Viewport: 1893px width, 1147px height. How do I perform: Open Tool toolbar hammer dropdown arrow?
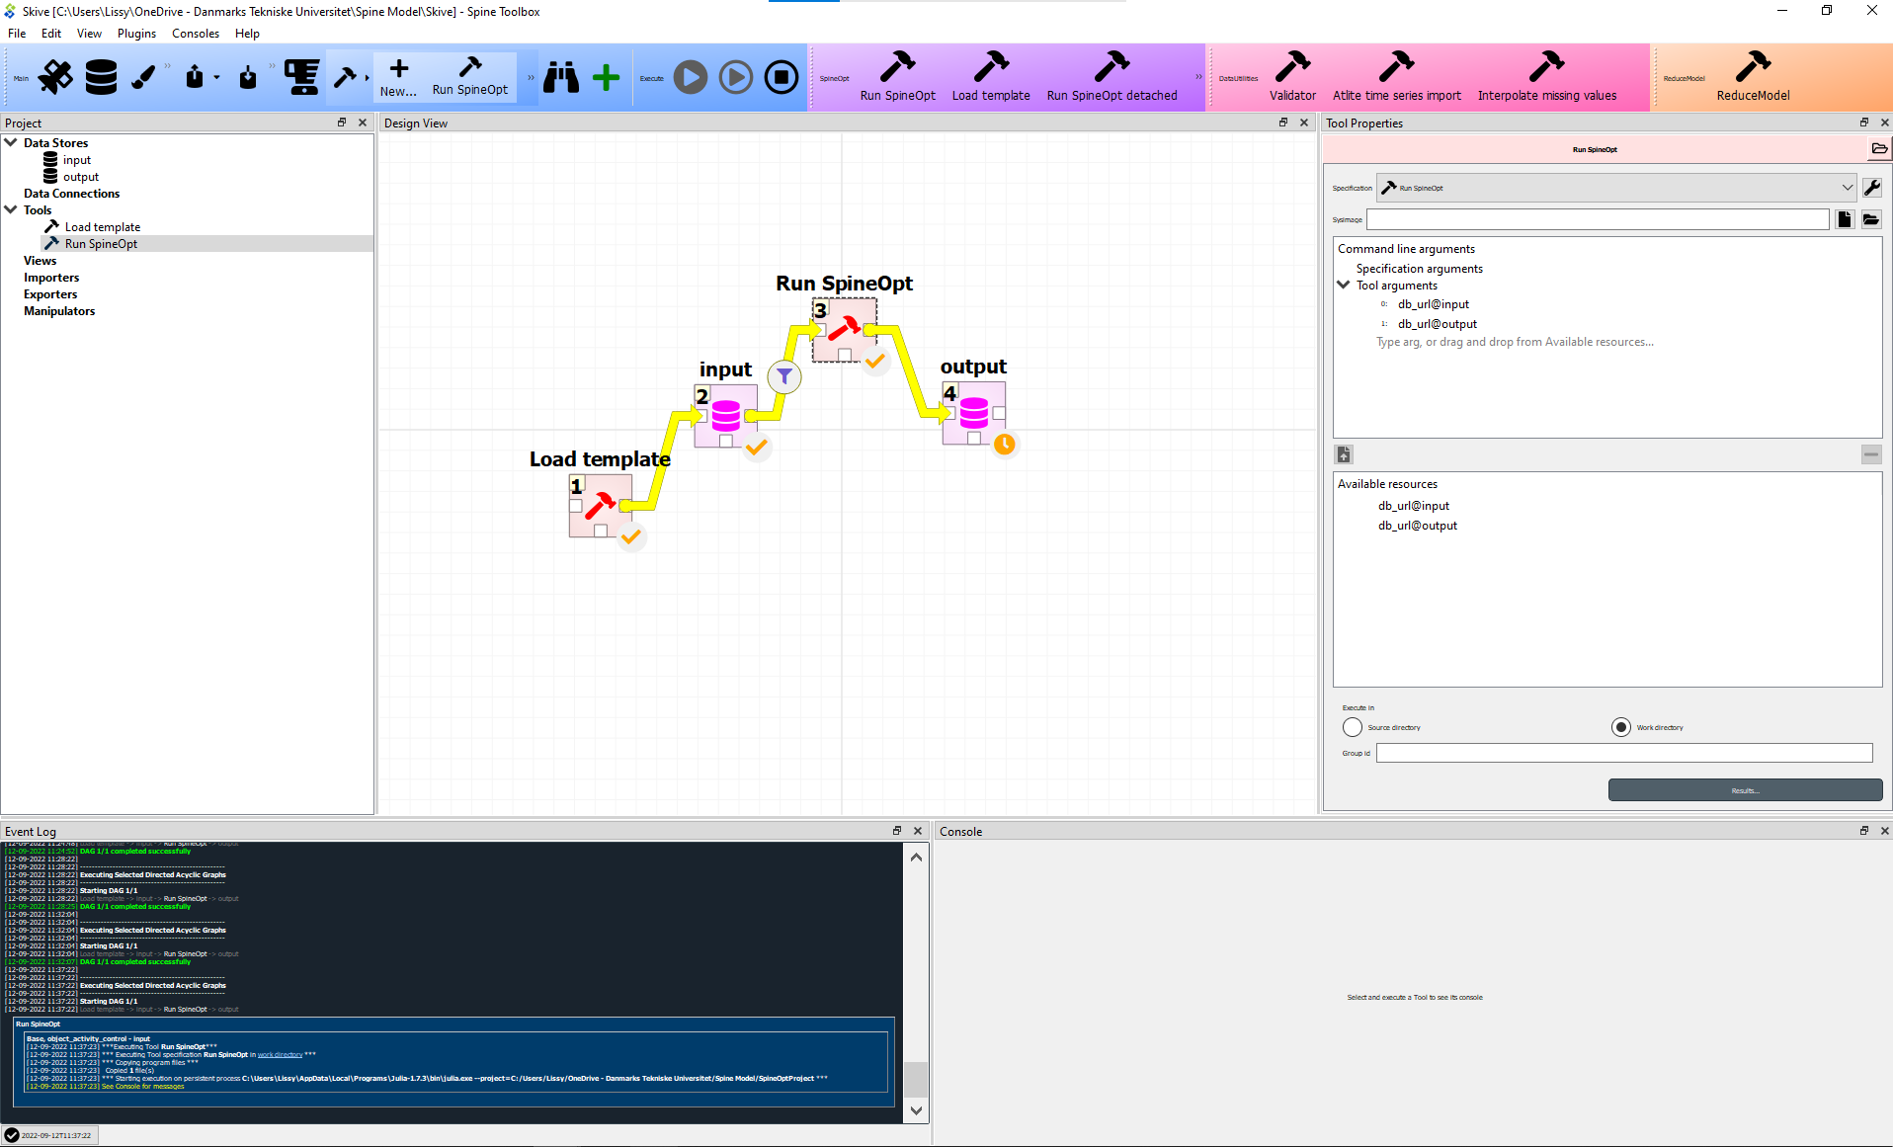click(368, 78)
